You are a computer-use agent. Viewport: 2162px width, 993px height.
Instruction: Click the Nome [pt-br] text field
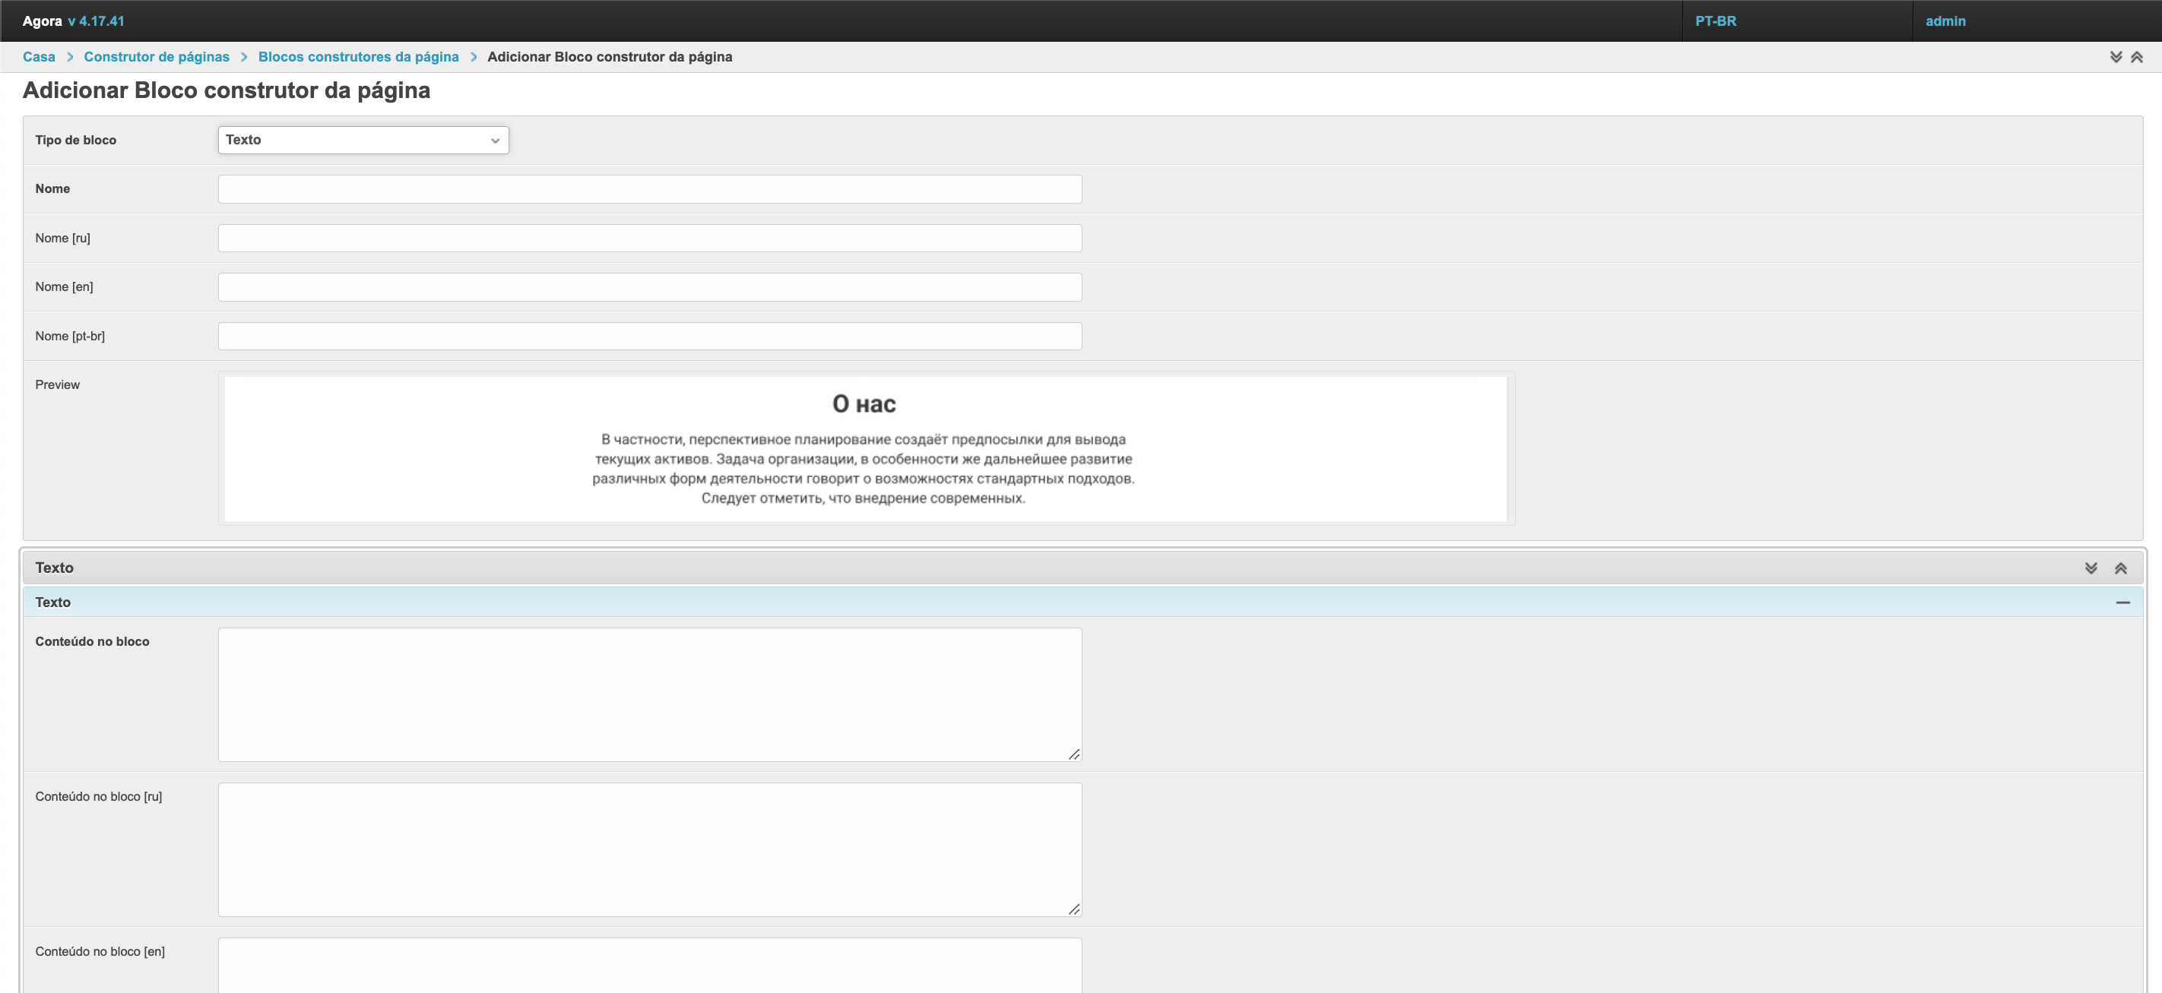tap(650, 337)
